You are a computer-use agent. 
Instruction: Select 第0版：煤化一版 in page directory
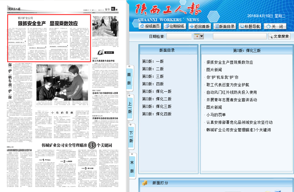[x=157, y=91]
